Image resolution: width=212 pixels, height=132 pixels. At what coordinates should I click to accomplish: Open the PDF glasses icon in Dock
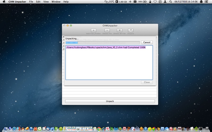[69, 129]
